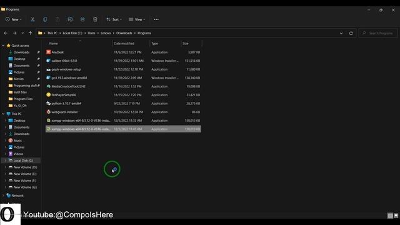
Task: Open Downloads under Quick access
Action: [21, 52]
